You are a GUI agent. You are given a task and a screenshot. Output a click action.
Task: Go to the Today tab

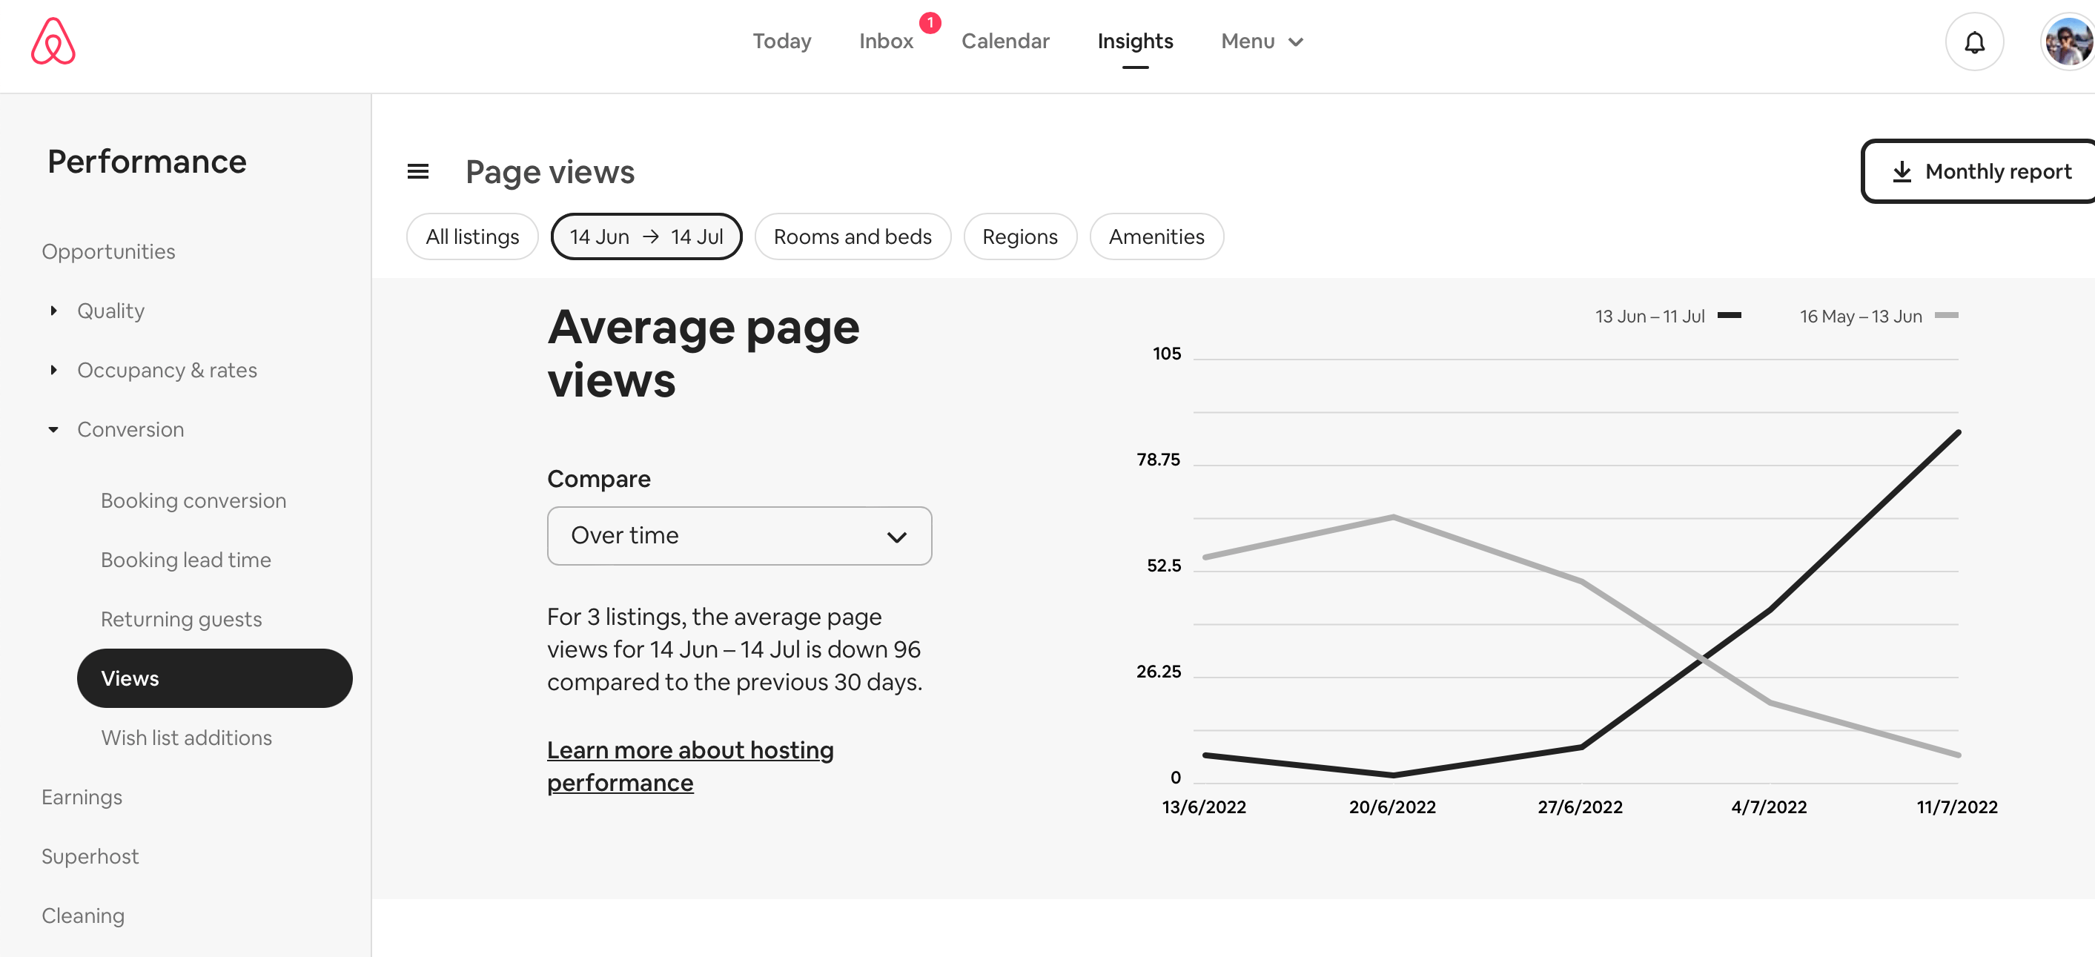pyautogui.click(x=781, y=42)
